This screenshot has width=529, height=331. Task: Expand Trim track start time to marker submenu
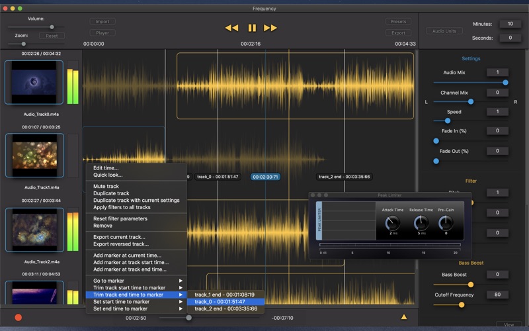click(x=136, y=288)
